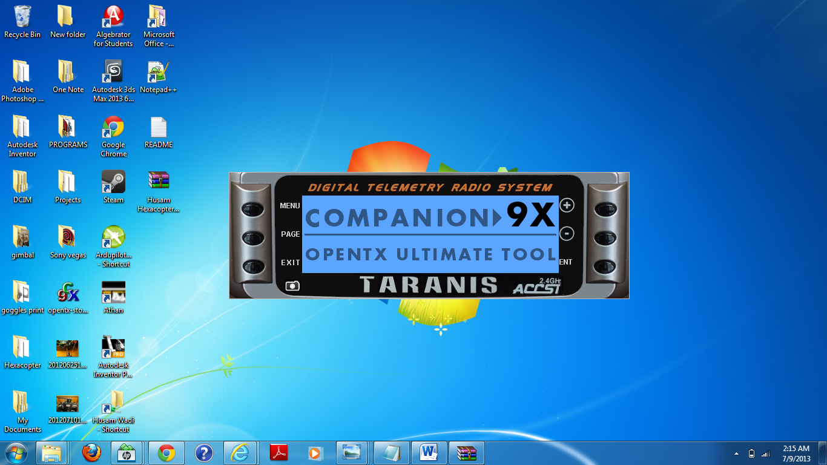This screenshot has width=827, height=465.
Task: Launch Steam from the desktop
Action: point(113,182)
